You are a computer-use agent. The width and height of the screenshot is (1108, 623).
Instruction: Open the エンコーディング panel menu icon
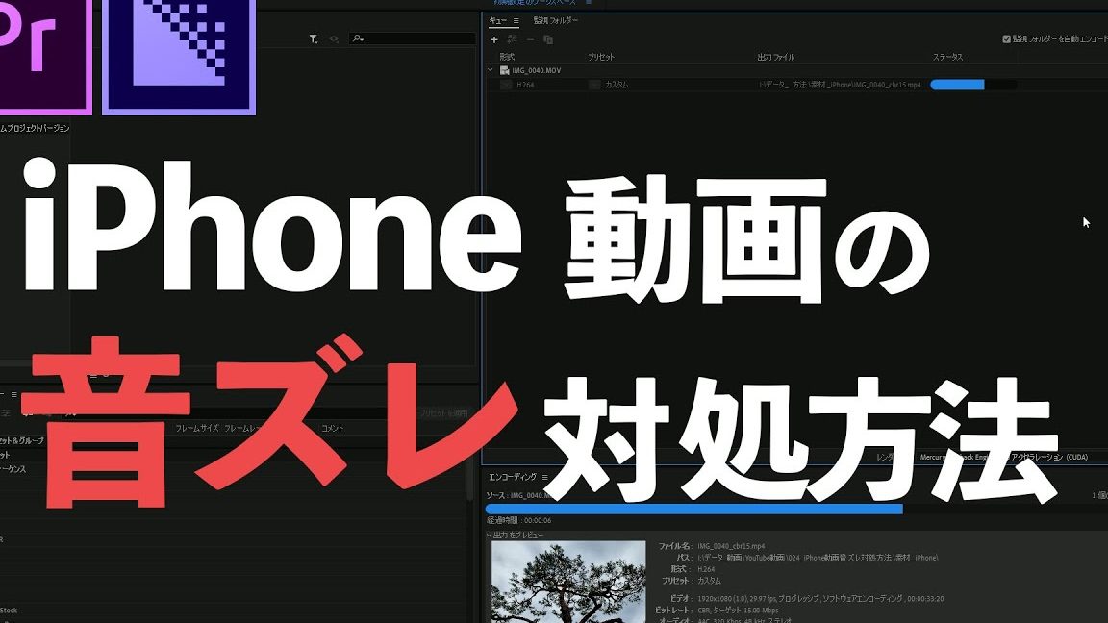[544, 478]
